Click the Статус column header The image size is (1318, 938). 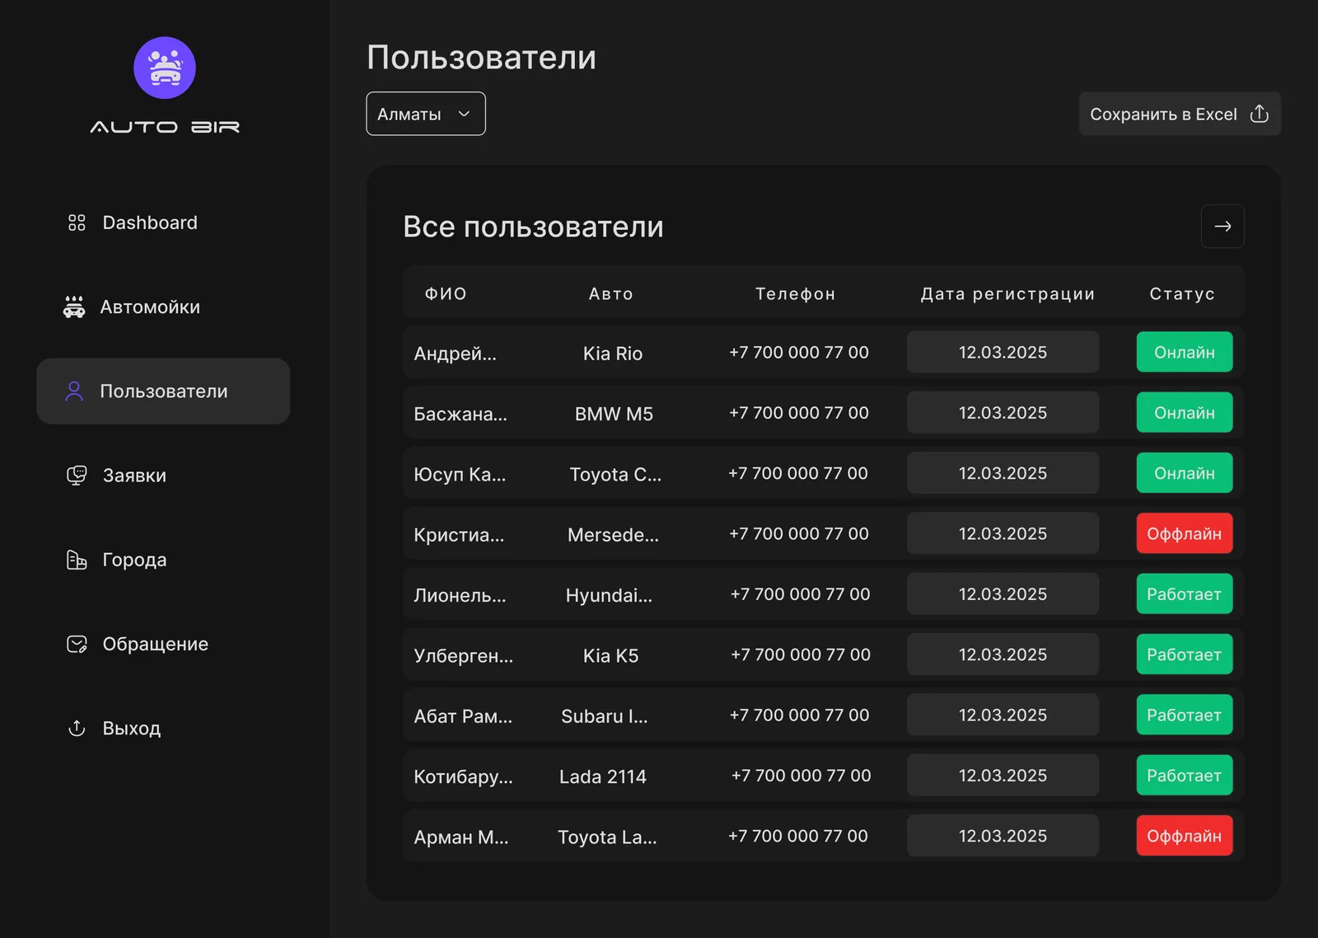point(1182,293)
